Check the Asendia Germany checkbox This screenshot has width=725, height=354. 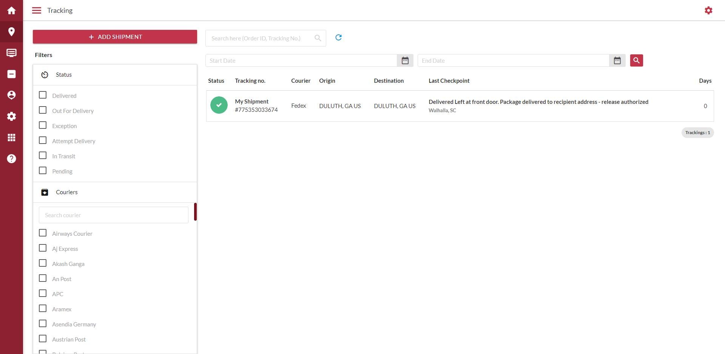(43, 323)
